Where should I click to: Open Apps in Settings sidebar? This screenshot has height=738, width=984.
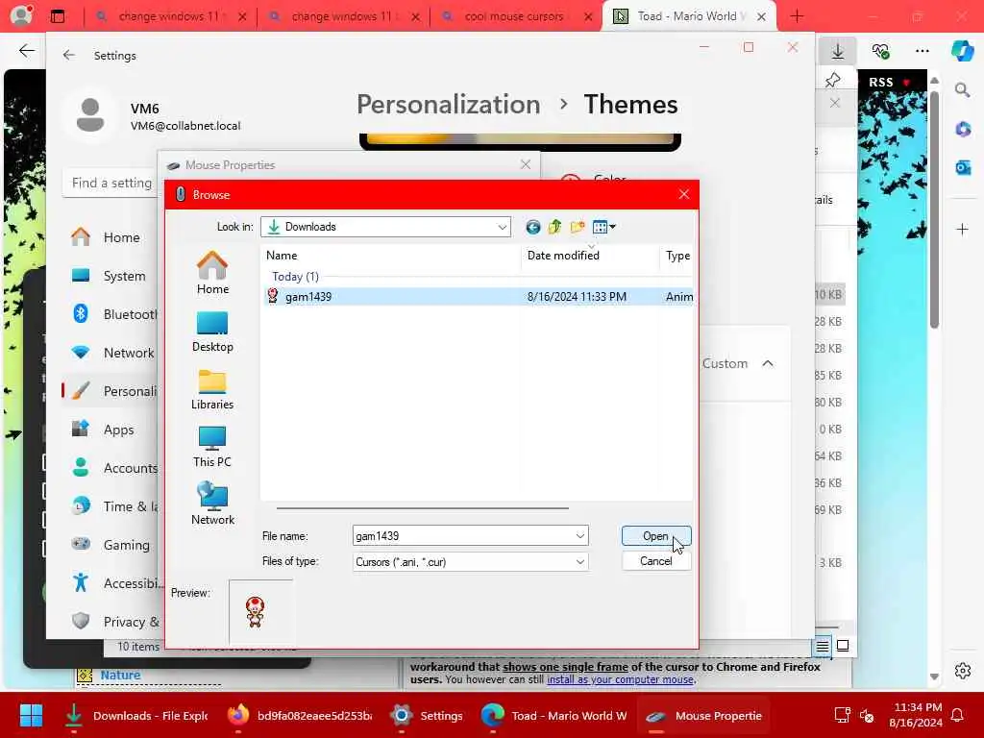tap(111, 430)
